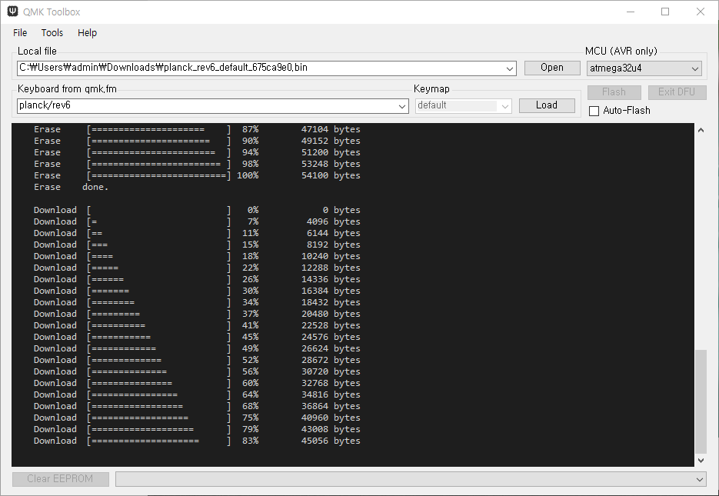
Task: Click the Download 22% 12288 bytes line
Action: click(x=197, y=268)
